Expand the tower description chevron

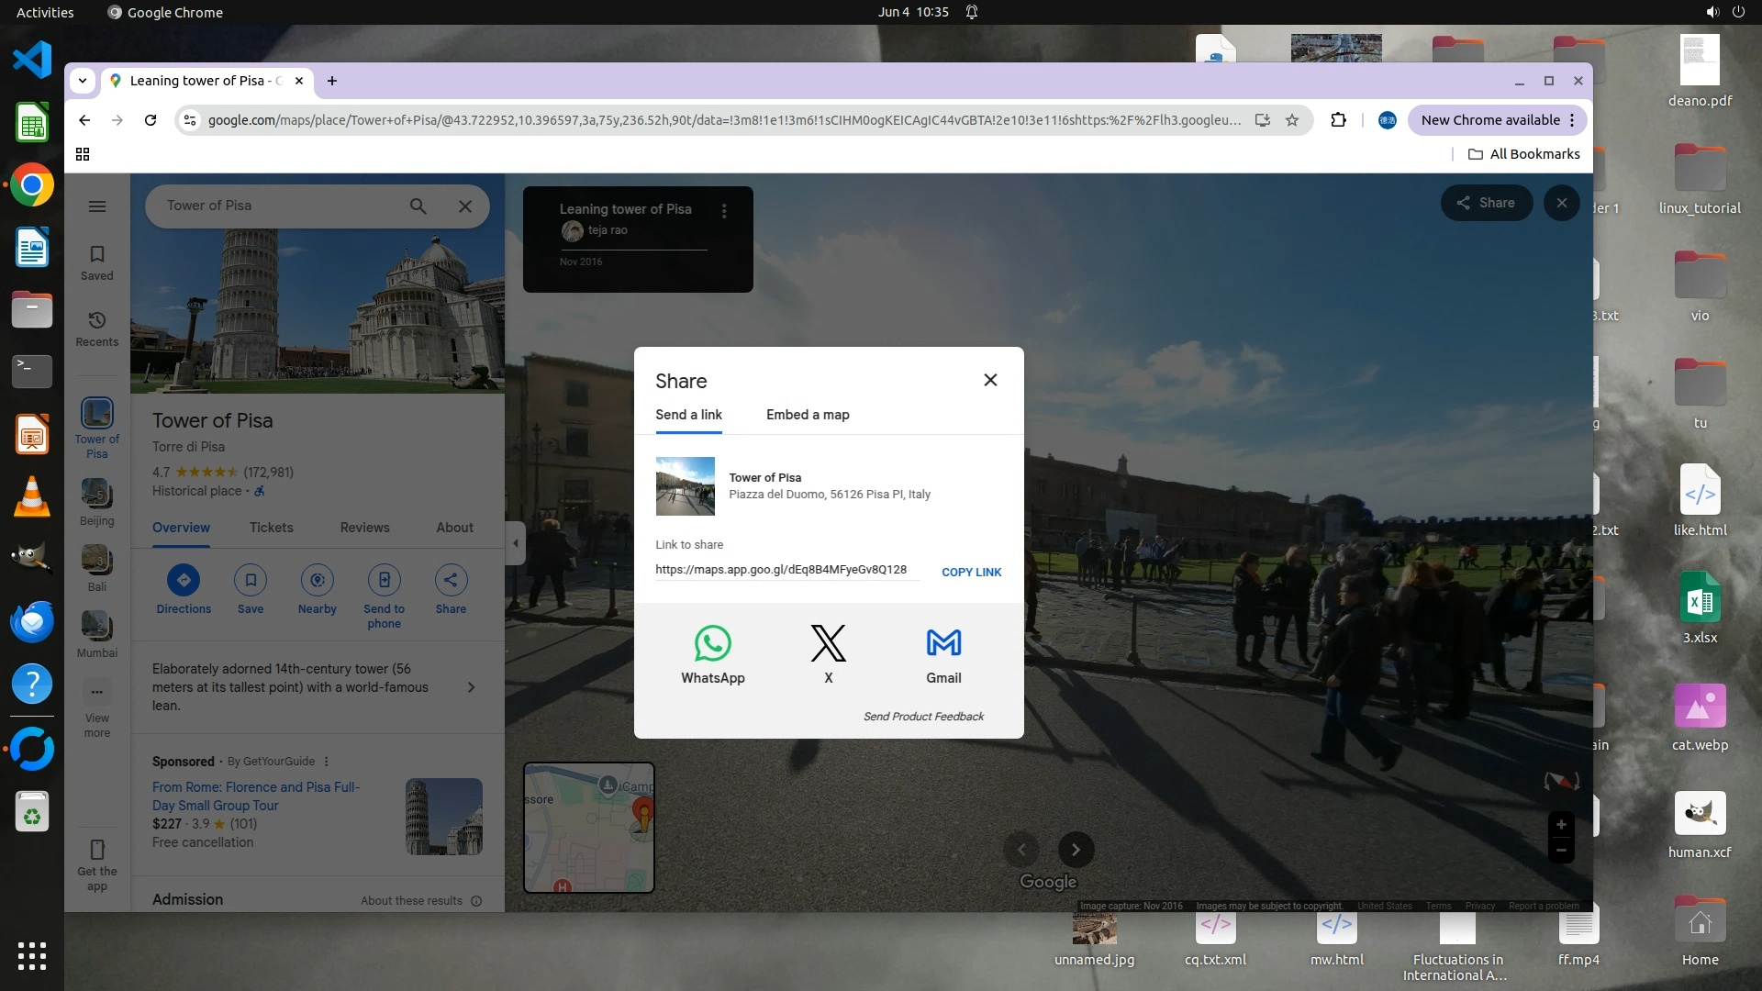click(x=471, y=687)
